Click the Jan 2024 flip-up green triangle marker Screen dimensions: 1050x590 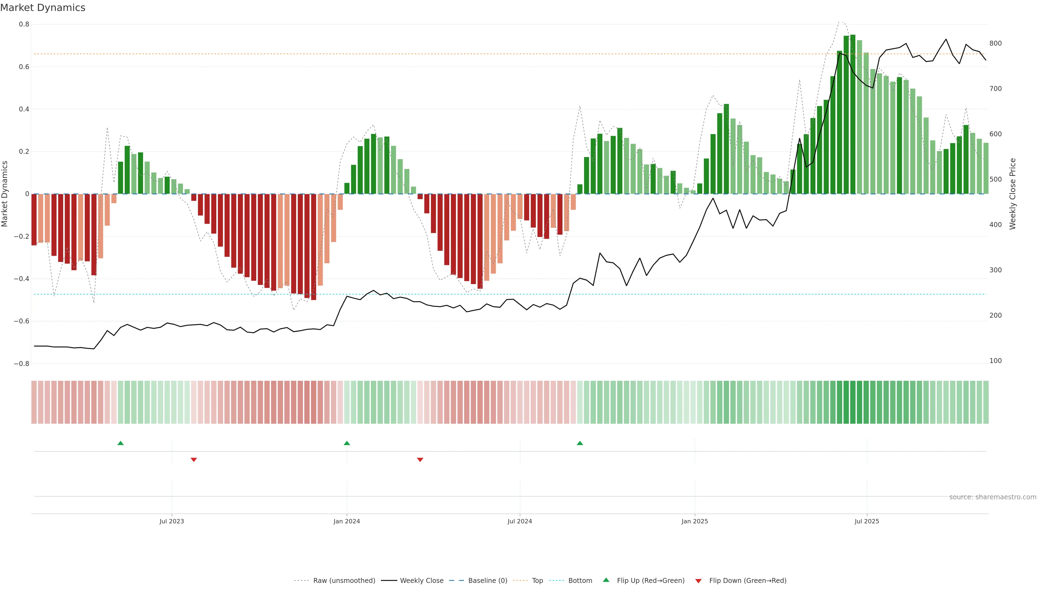(346, 443)
